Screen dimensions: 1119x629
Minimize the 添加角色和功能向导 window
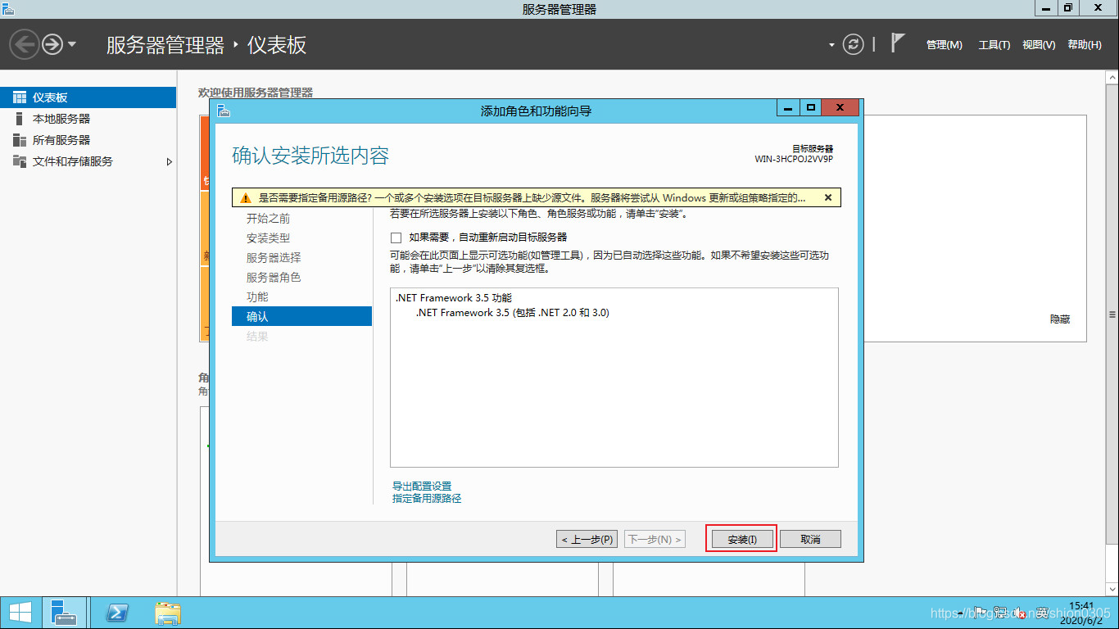pos(788,108)
